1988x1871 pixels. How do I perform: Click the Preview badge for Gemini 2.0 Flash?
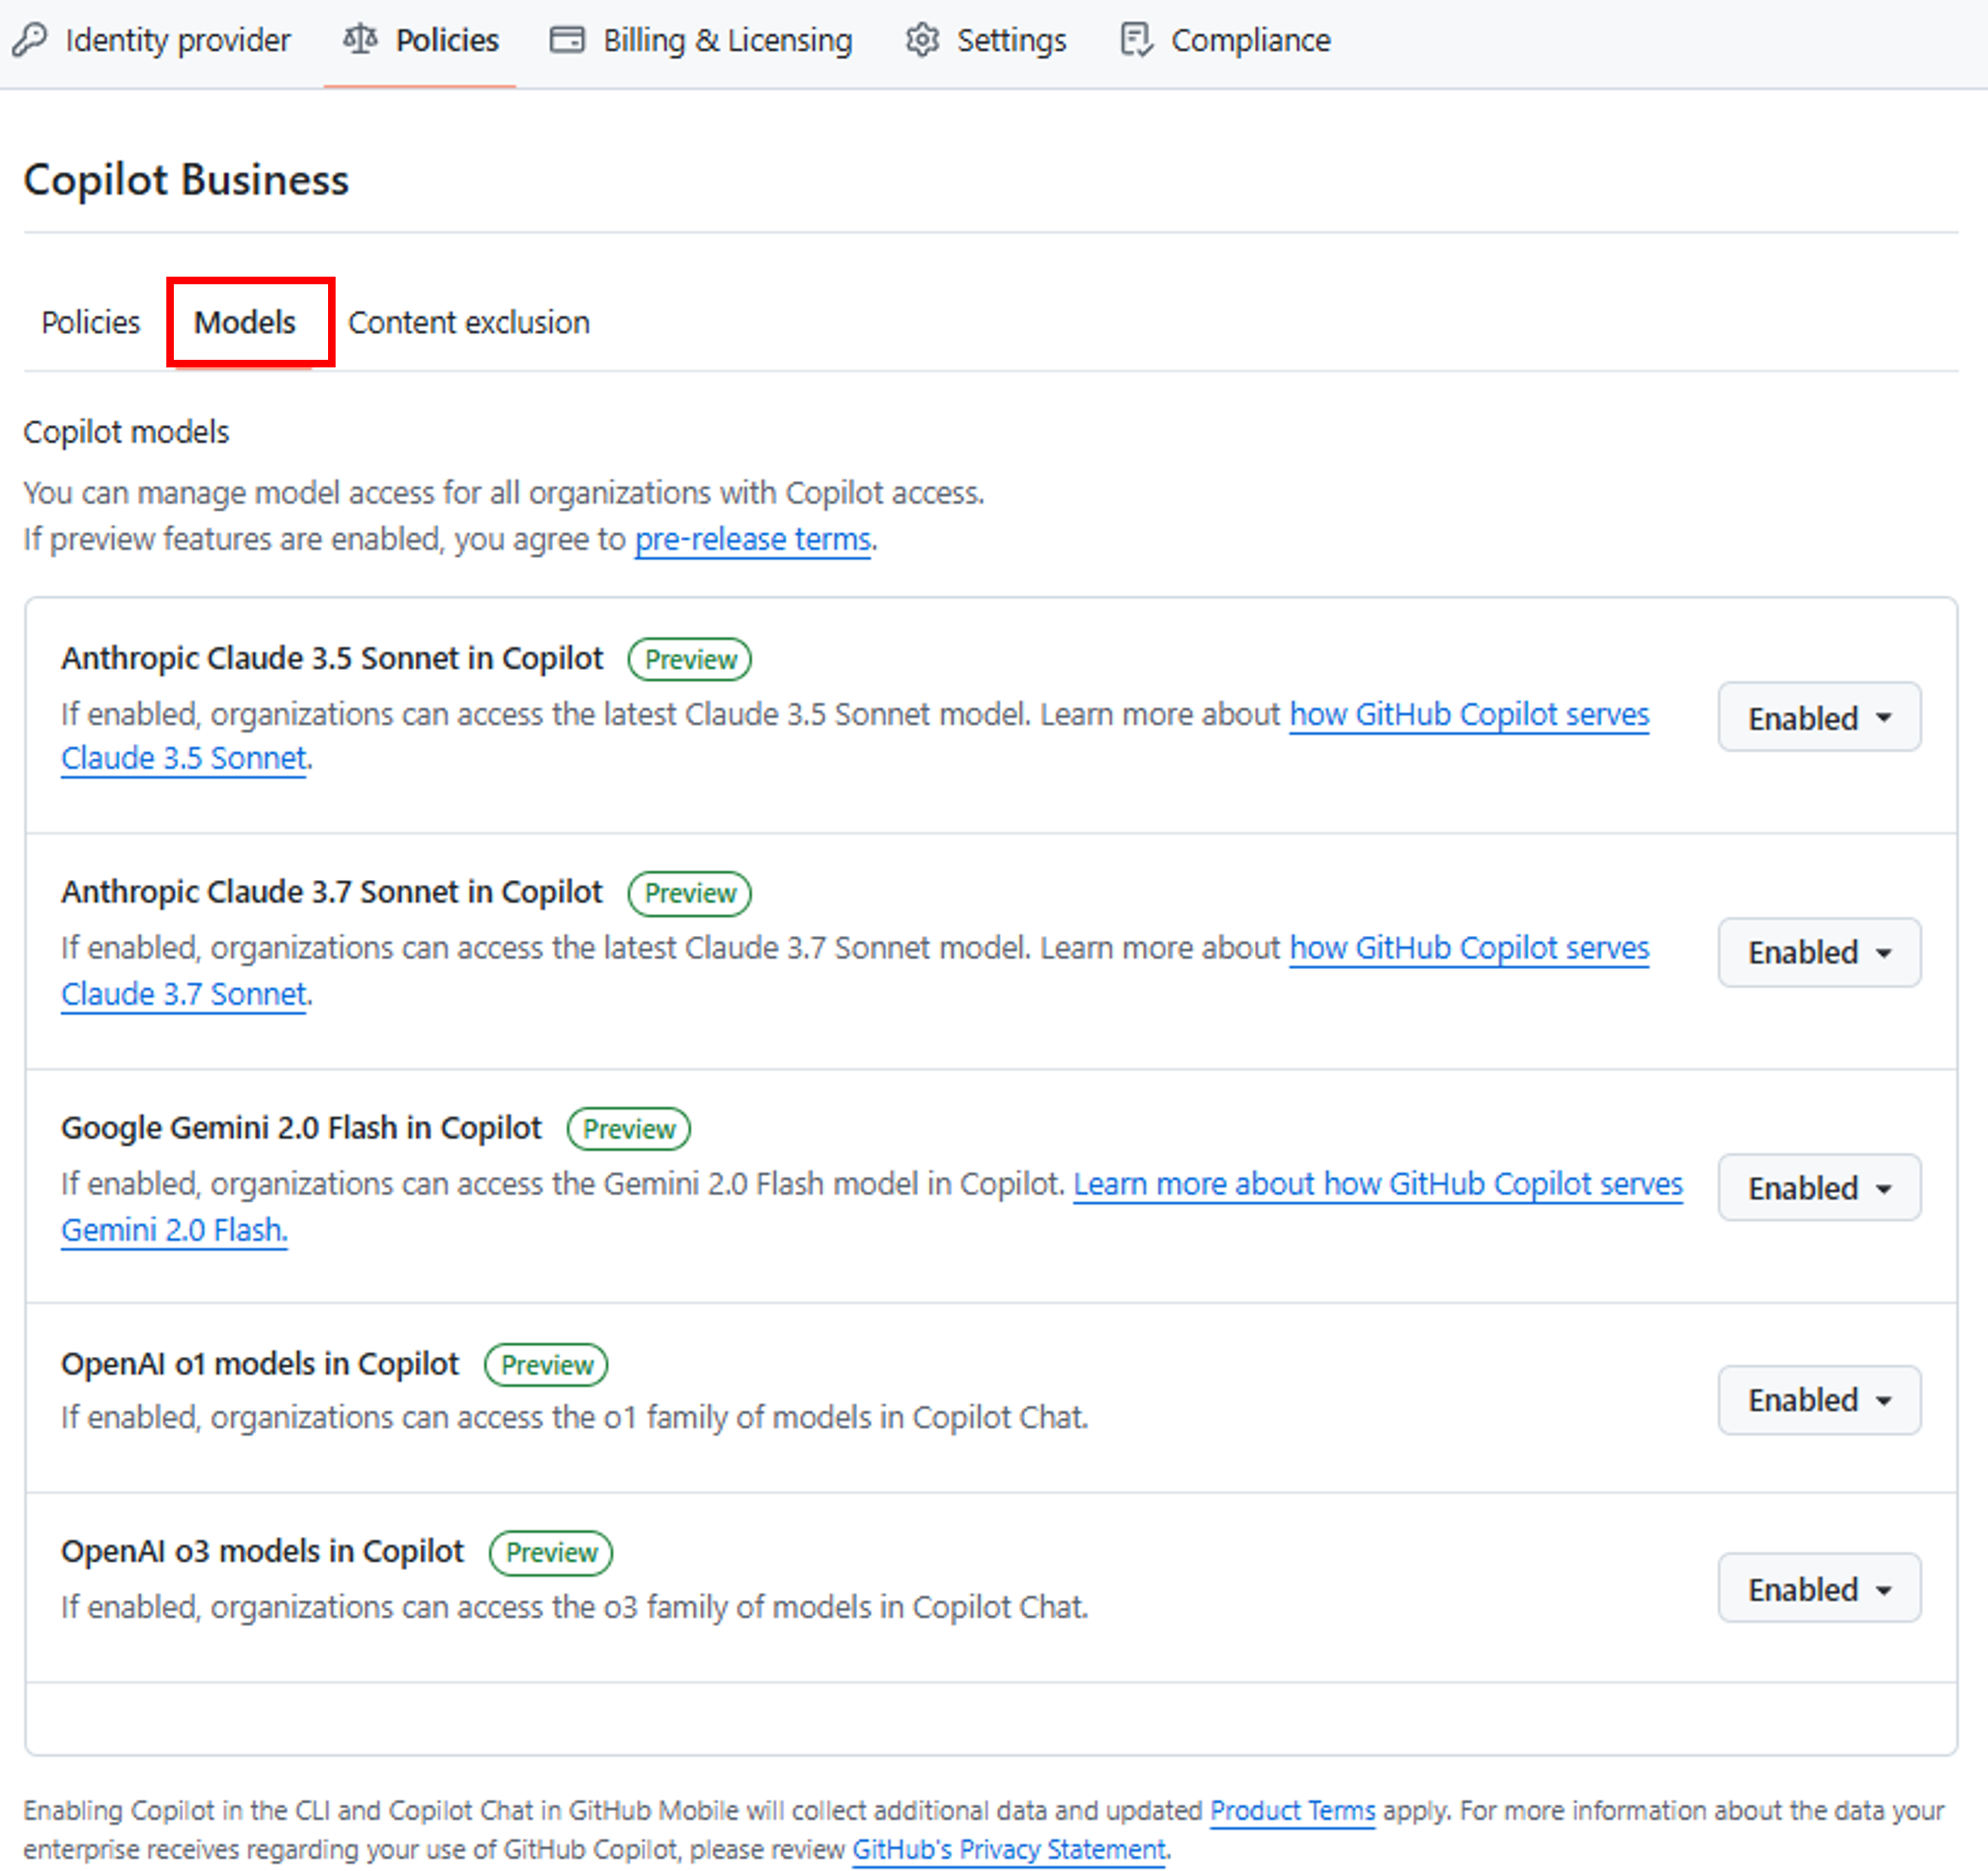pos(629,1129)
